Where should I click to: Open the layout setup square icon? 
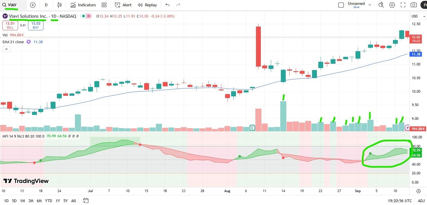coord(341,5)
